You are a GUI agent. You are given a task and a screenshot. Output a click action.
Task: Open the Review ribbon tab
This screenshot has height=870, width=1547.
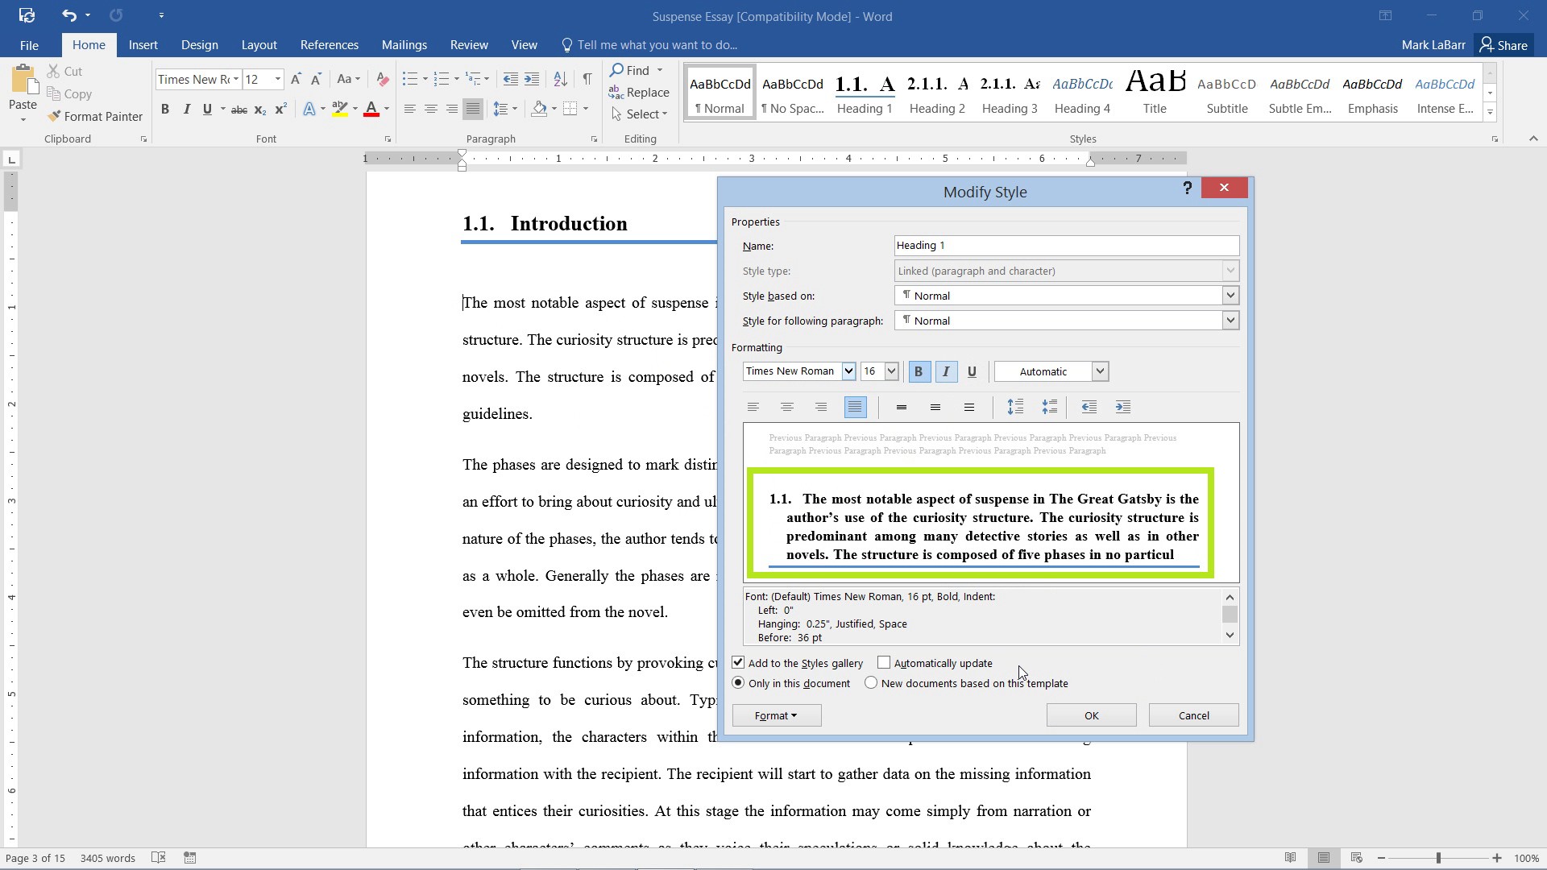pyautogui.click(x=470, y=44)
